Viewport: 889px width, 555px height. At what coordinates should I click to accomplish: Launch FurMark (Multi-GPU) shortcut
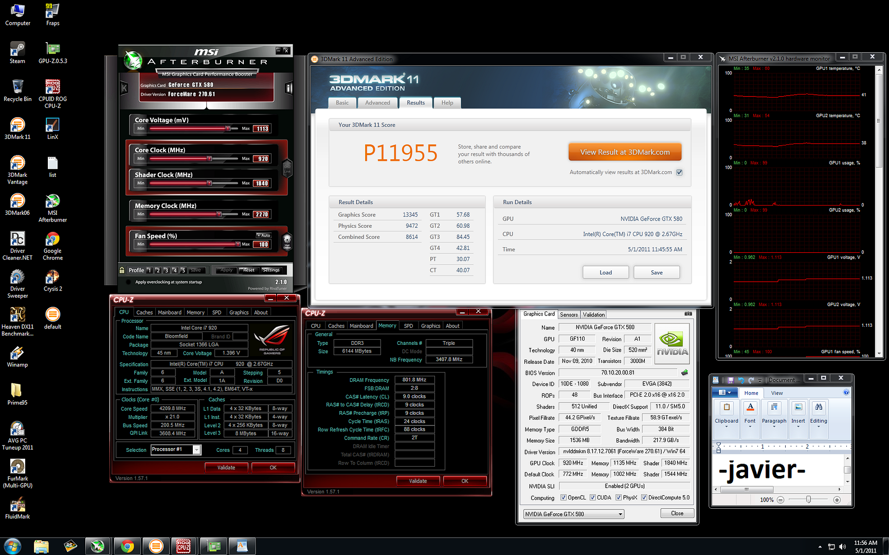coord(17,473)
